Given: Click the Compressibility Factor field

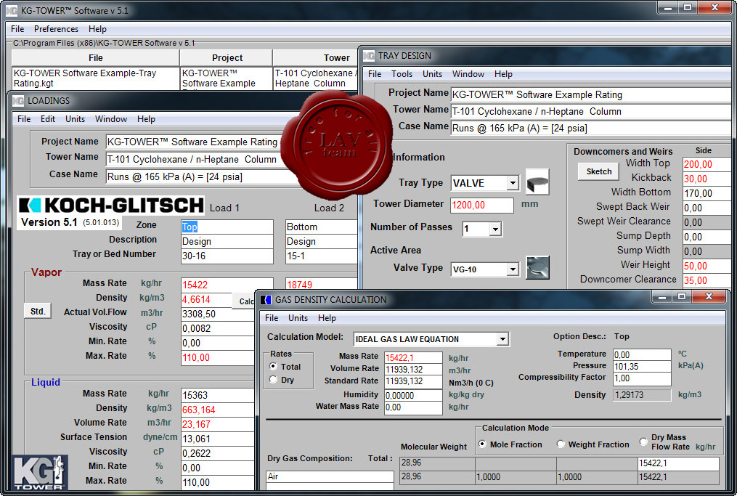Looking at the screenshot, I should 642,378.
